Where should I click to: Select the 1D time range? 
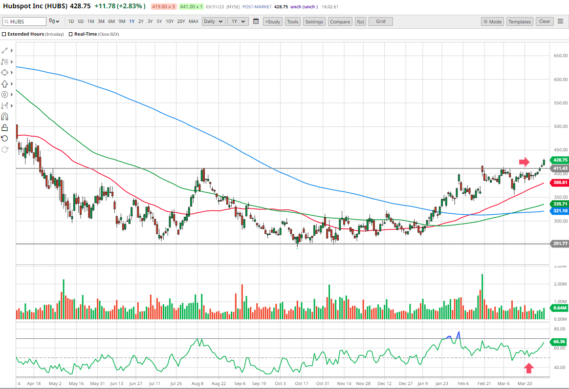click(x=71, y=21)
